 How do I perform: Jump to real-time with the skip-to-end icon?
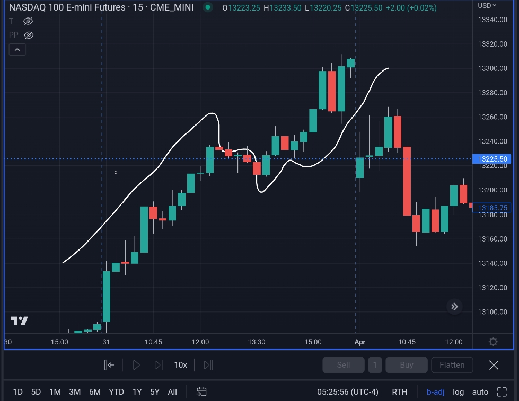pyautogui.click(x=208, y=365)
